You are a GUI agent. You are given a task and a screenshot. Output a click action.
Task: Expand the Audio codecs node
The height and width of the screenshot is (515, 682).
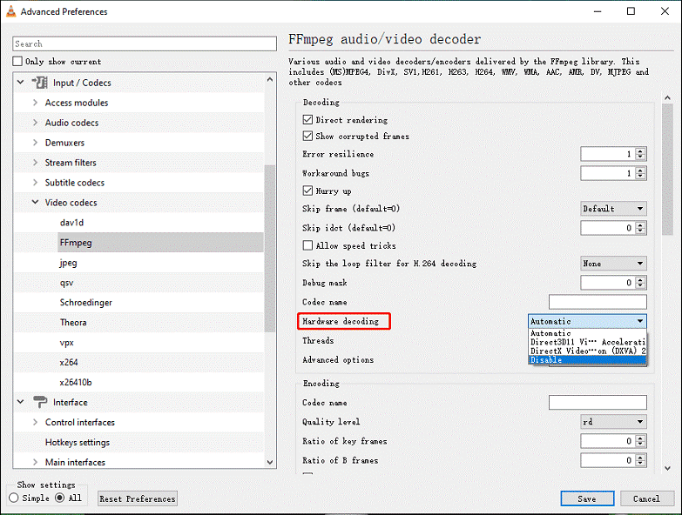(35, 123)
